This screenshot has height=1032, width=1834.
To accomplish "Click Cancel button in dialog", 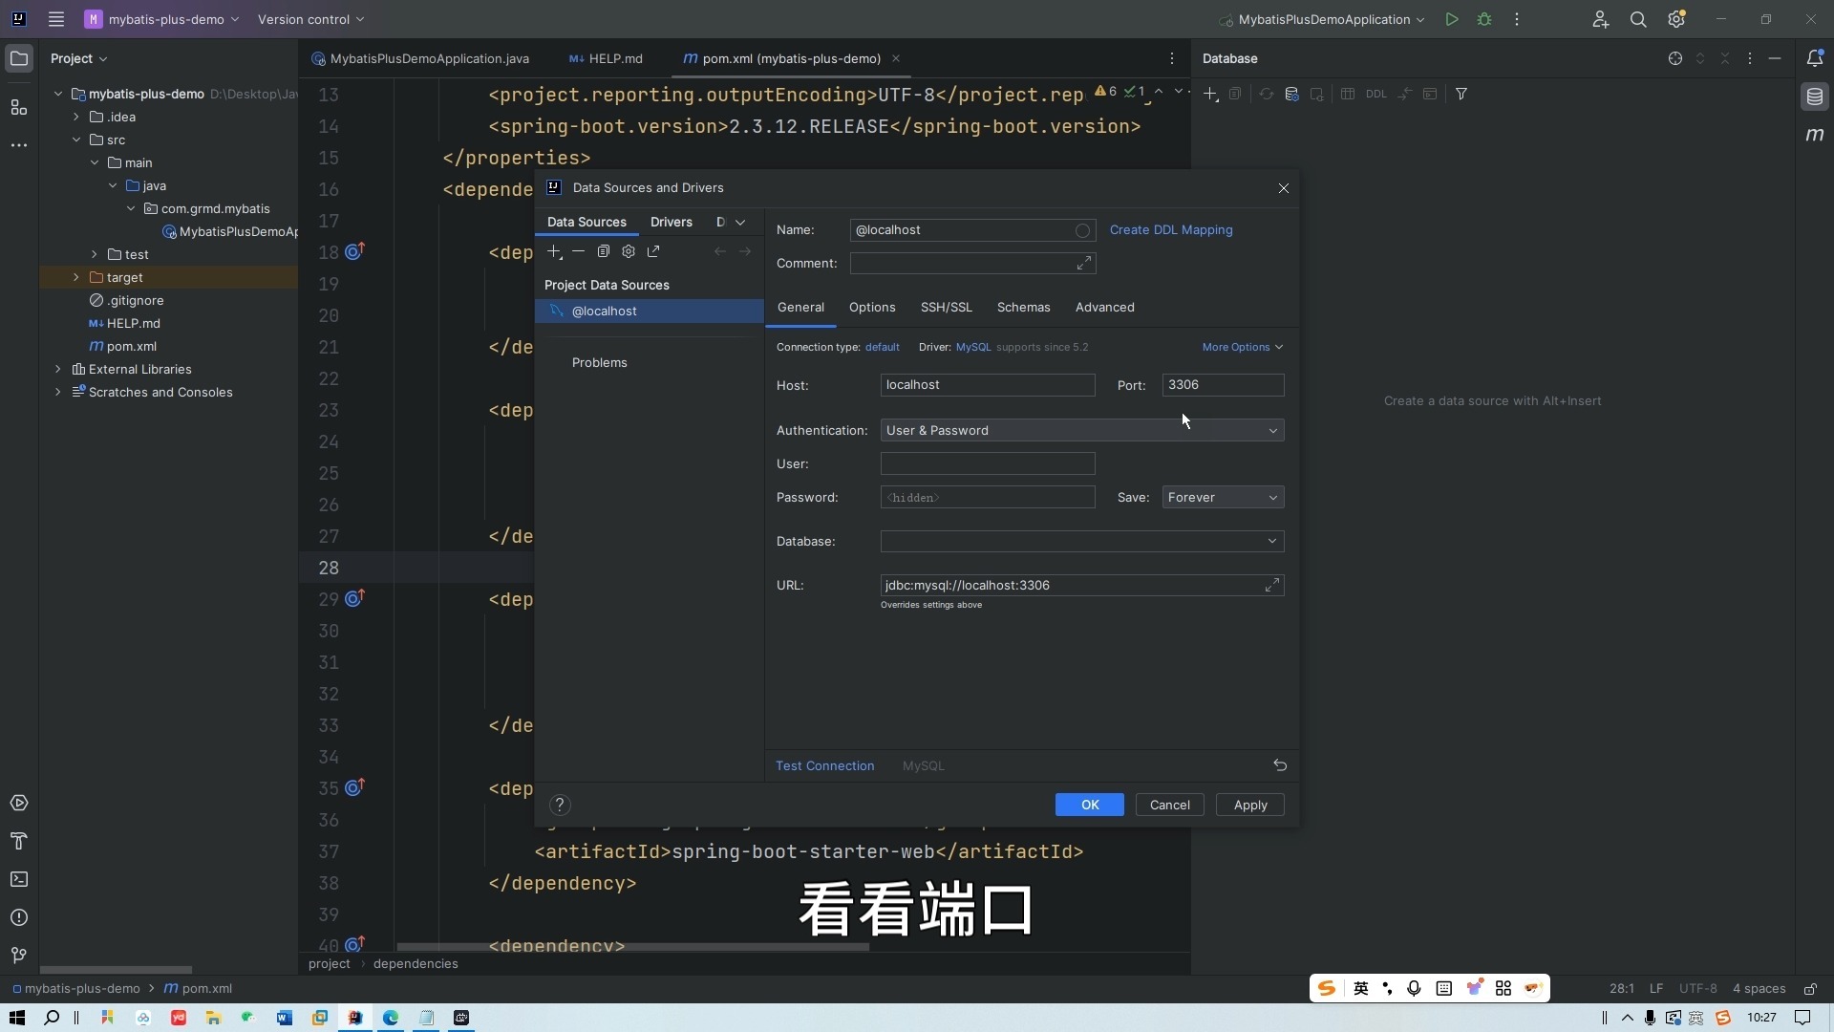I will pos(1170,805).
